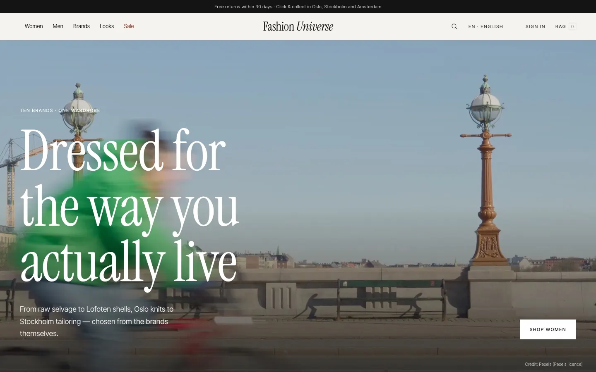Go home via Fashion Universe logo
The image size is (596, 372).
(x=298, y=26)
